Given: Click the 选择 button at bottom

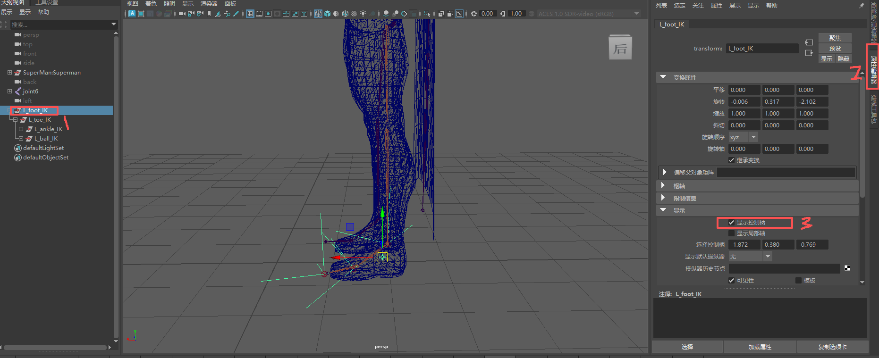Looking at the screenshot, I should point(687,347).
